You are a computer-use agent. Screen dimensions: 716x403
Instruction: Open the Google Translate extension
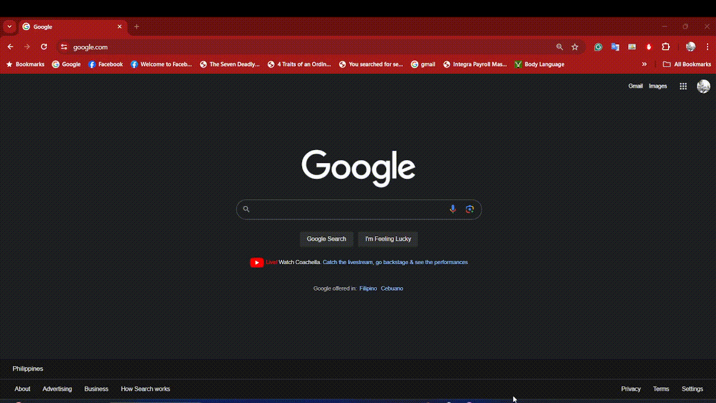(x=615, y=47)
